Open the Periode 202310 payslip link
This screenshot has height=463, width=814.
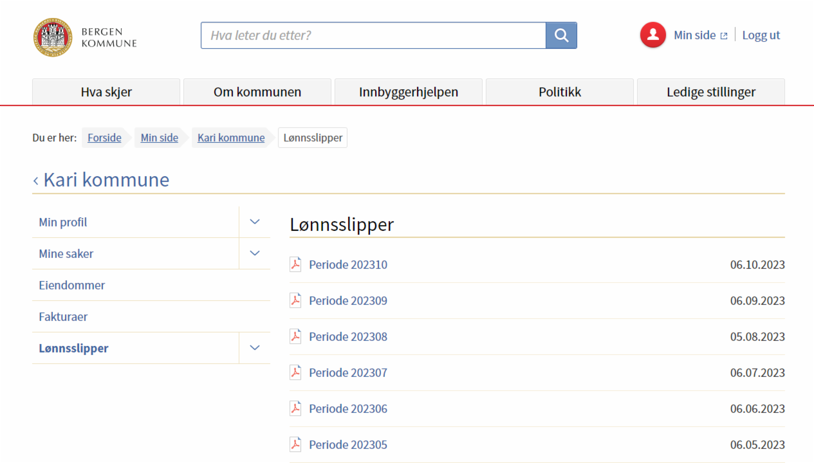(x=348, y=265)
